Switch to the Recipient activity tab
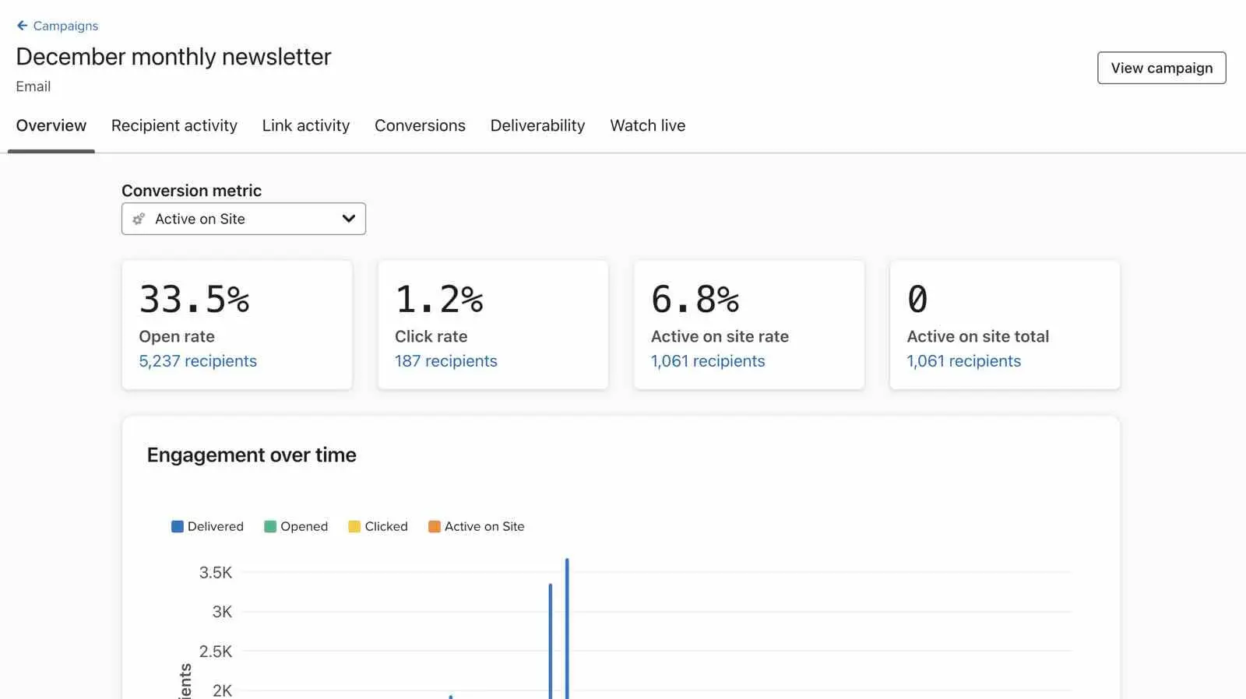Viewport: 1246px width, 699px height. pyautogui.click(x=174, y=125)
